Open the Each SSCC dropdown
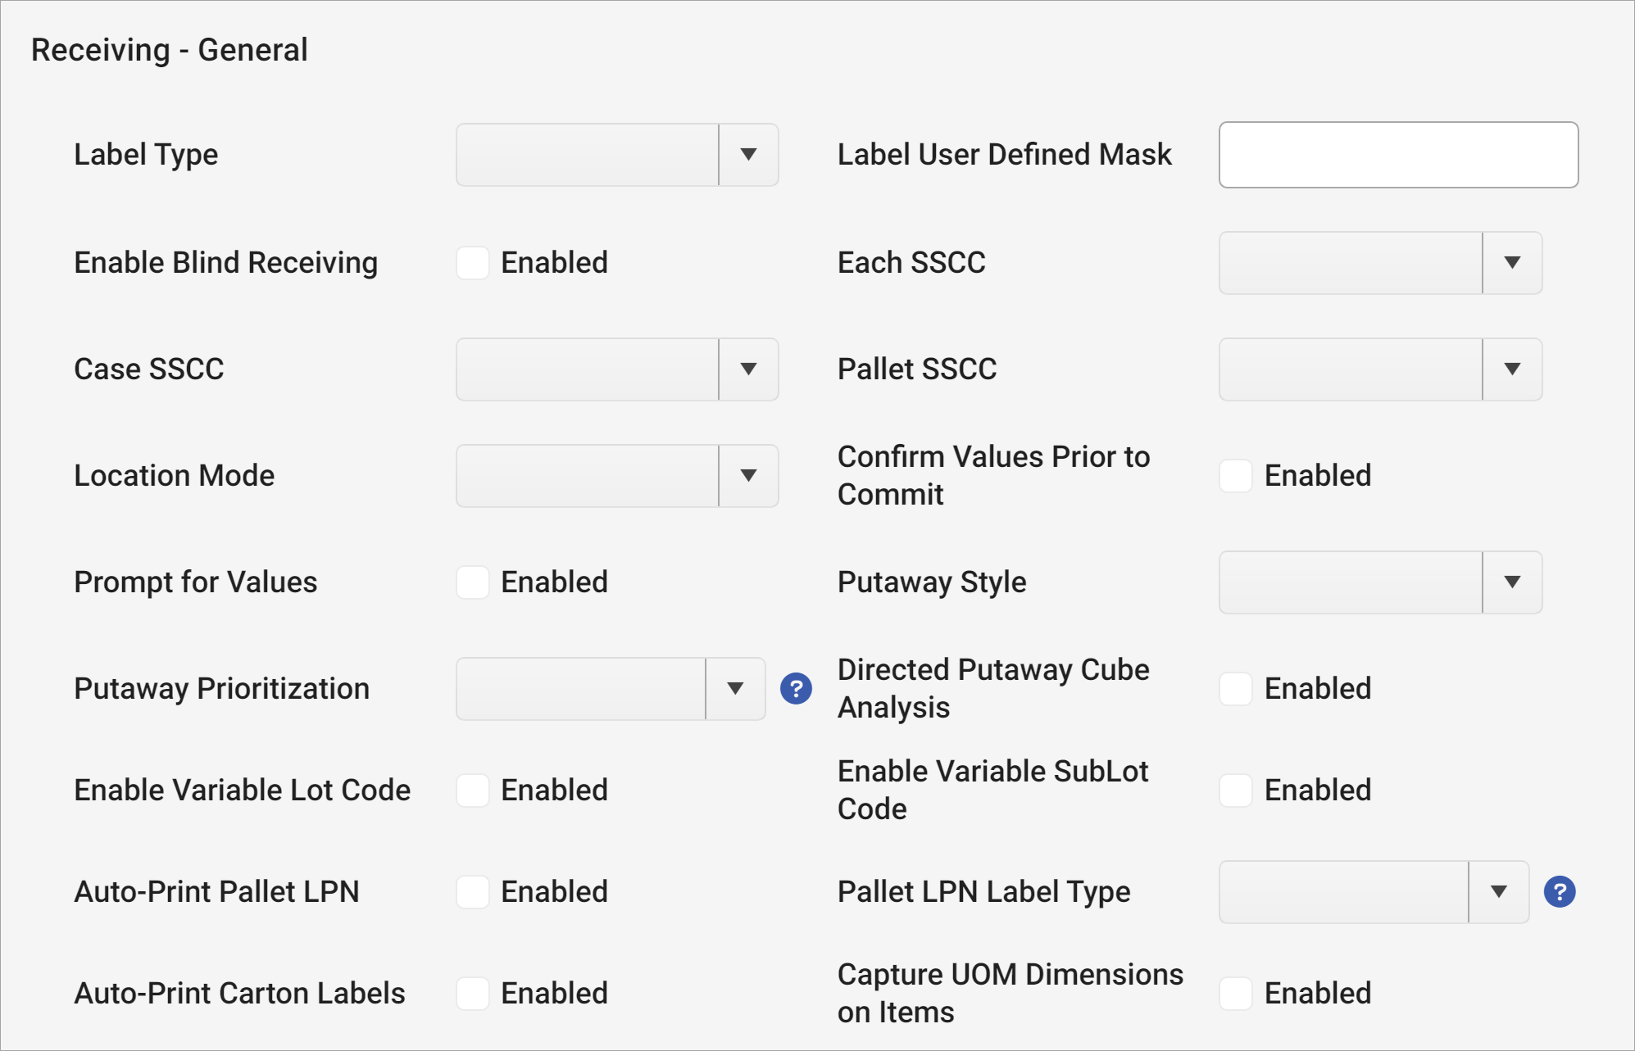The image size is (1635, 1051). click(1510, 263)
